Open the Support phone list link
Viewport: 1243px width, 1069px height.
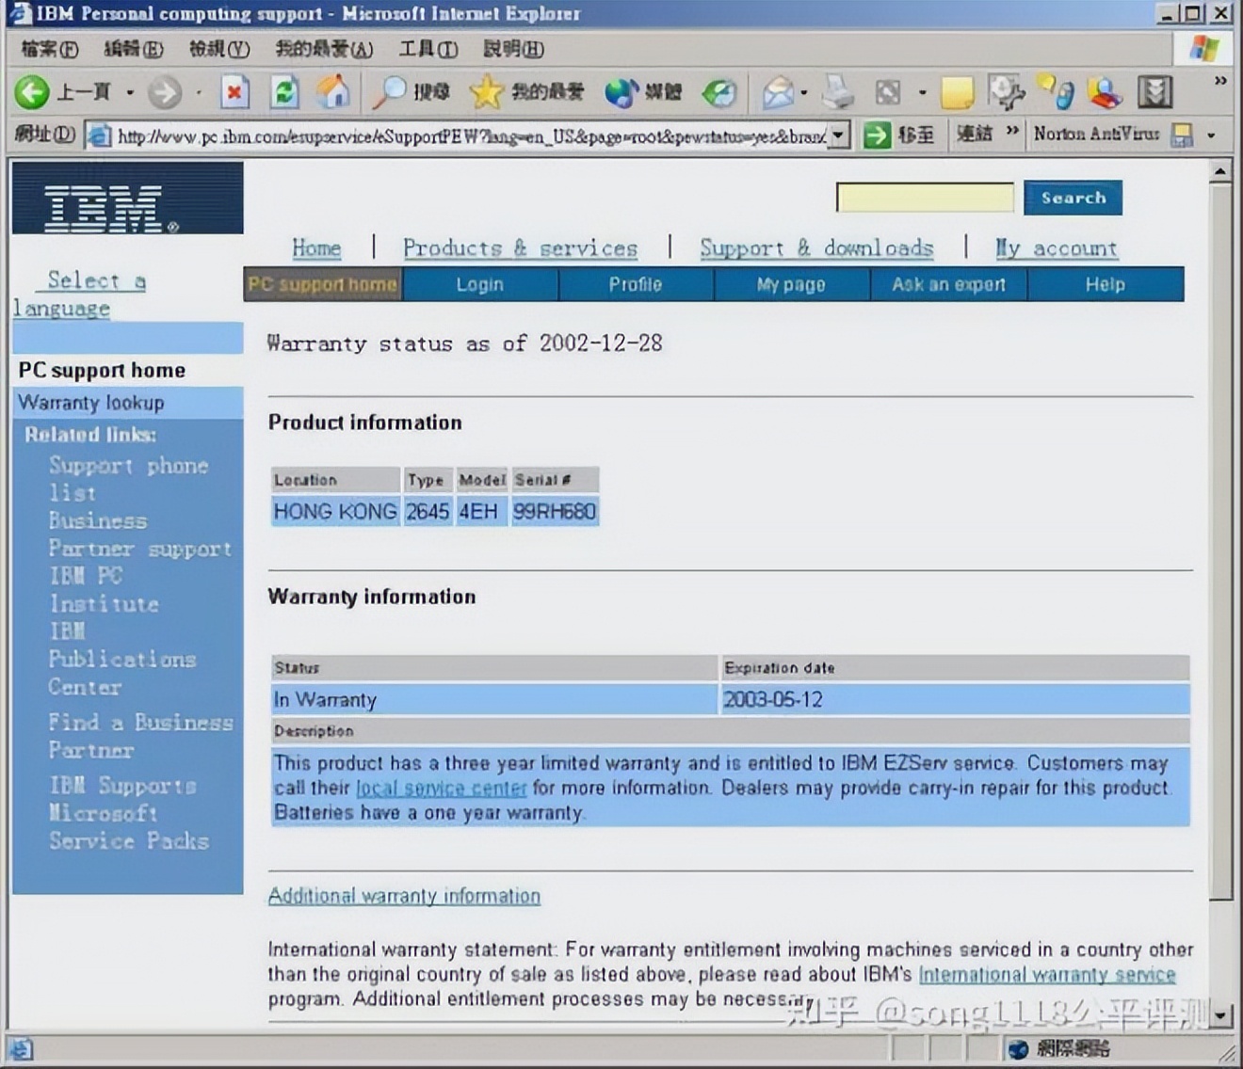coord(128,479)
